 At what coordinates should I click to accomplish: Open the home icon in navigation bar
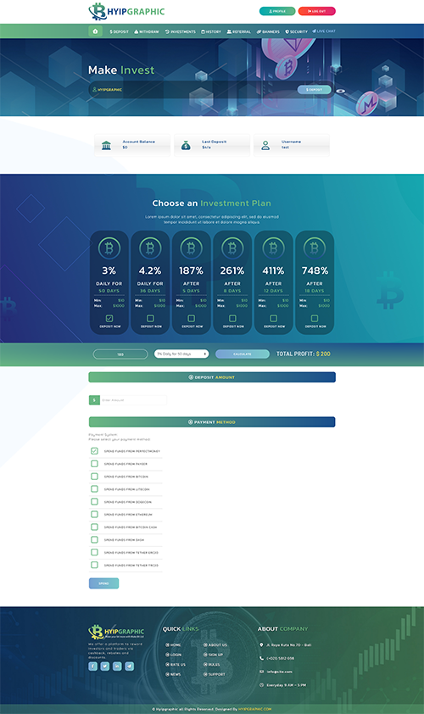95,31
